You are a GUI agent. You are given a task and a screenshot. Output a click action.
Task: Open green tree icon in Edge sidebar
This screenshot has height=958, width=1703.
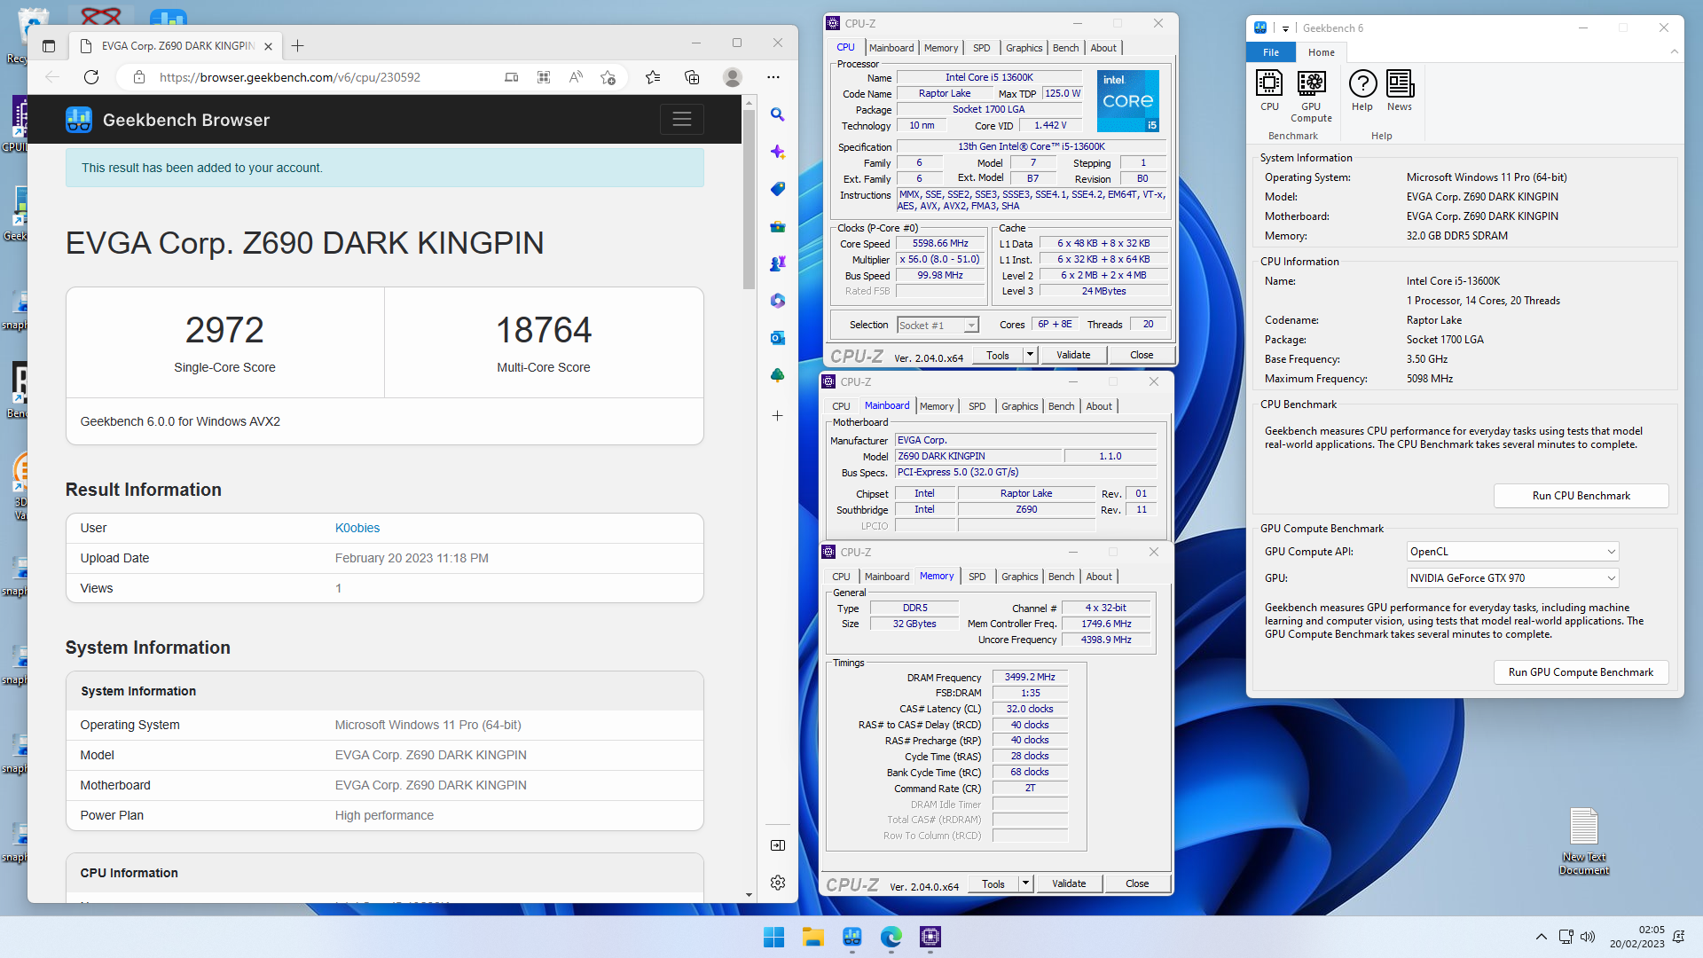tap(777, 375)
